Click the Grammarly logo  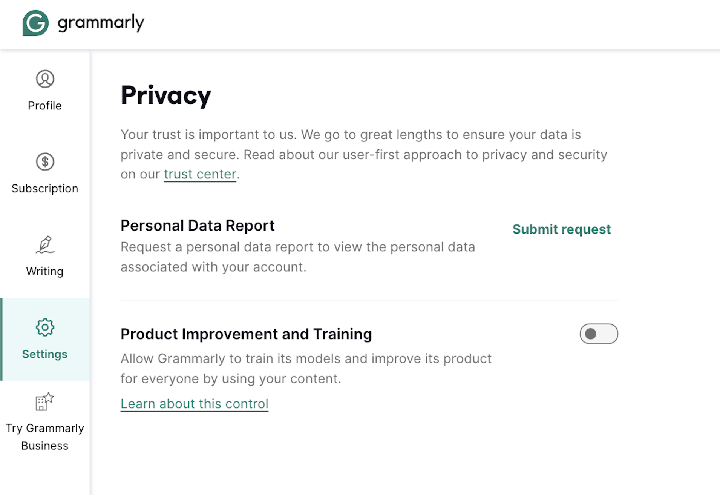(x=83, y=23)
